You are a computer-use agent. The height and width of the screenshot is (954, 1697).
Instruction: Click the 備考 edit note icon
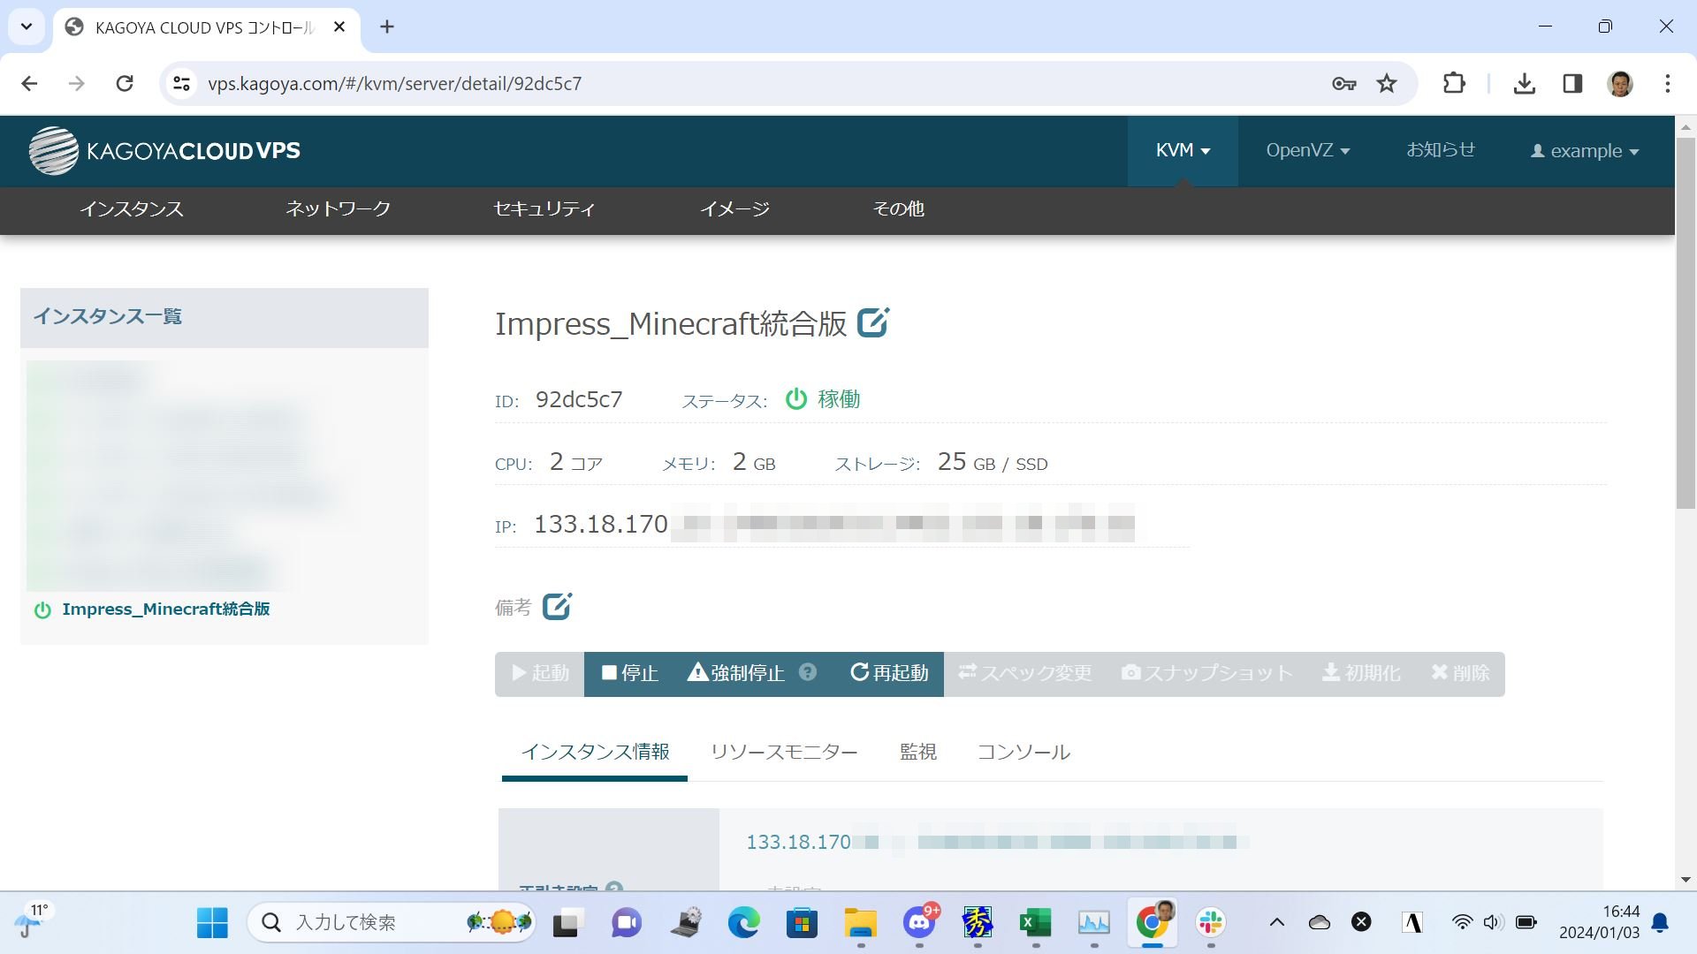coord(557,607)
